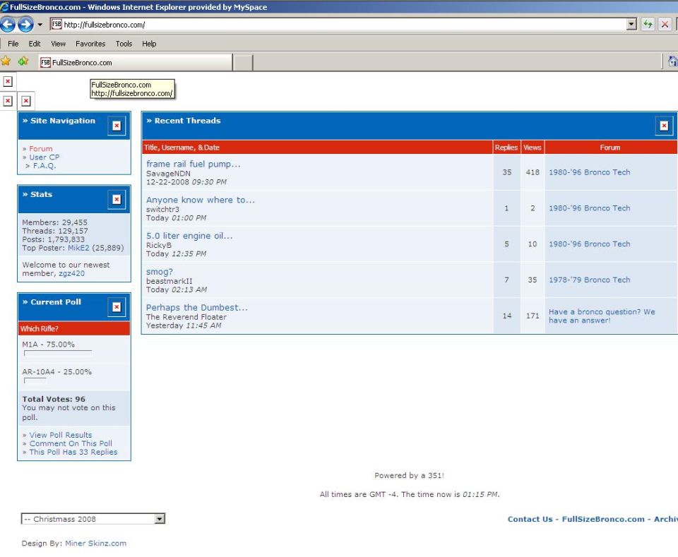
Task: Open newest member zgz420 profile link
Action: (72, 273)
